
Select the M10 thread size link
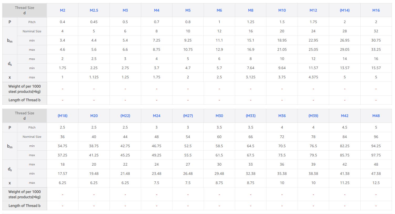point(282,10)
